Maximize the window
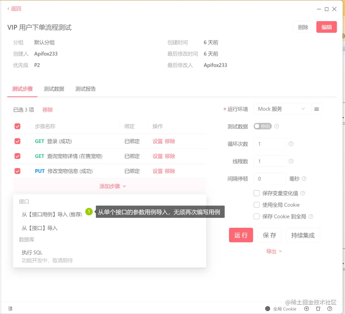This screenshot has width=345, height=314. [x=326, y=9]
